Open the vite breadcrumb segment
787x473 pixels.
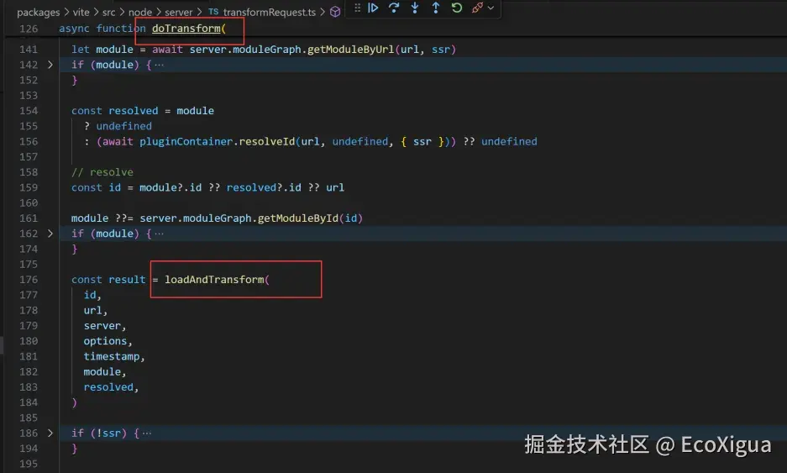point(81,12)
